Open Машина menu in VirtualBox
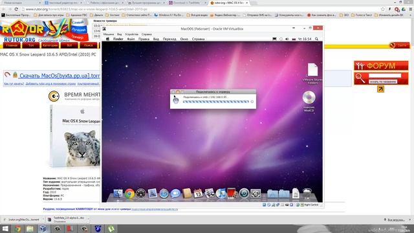414x233 pixels. [109, 34]
